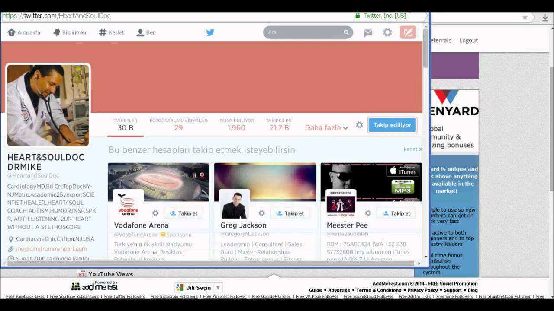Follow Meester Pee with Takip et

coord(396,213)
